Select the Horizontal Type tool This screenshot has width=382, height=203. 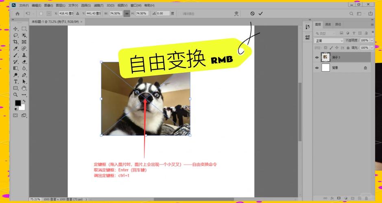point(15,82)
